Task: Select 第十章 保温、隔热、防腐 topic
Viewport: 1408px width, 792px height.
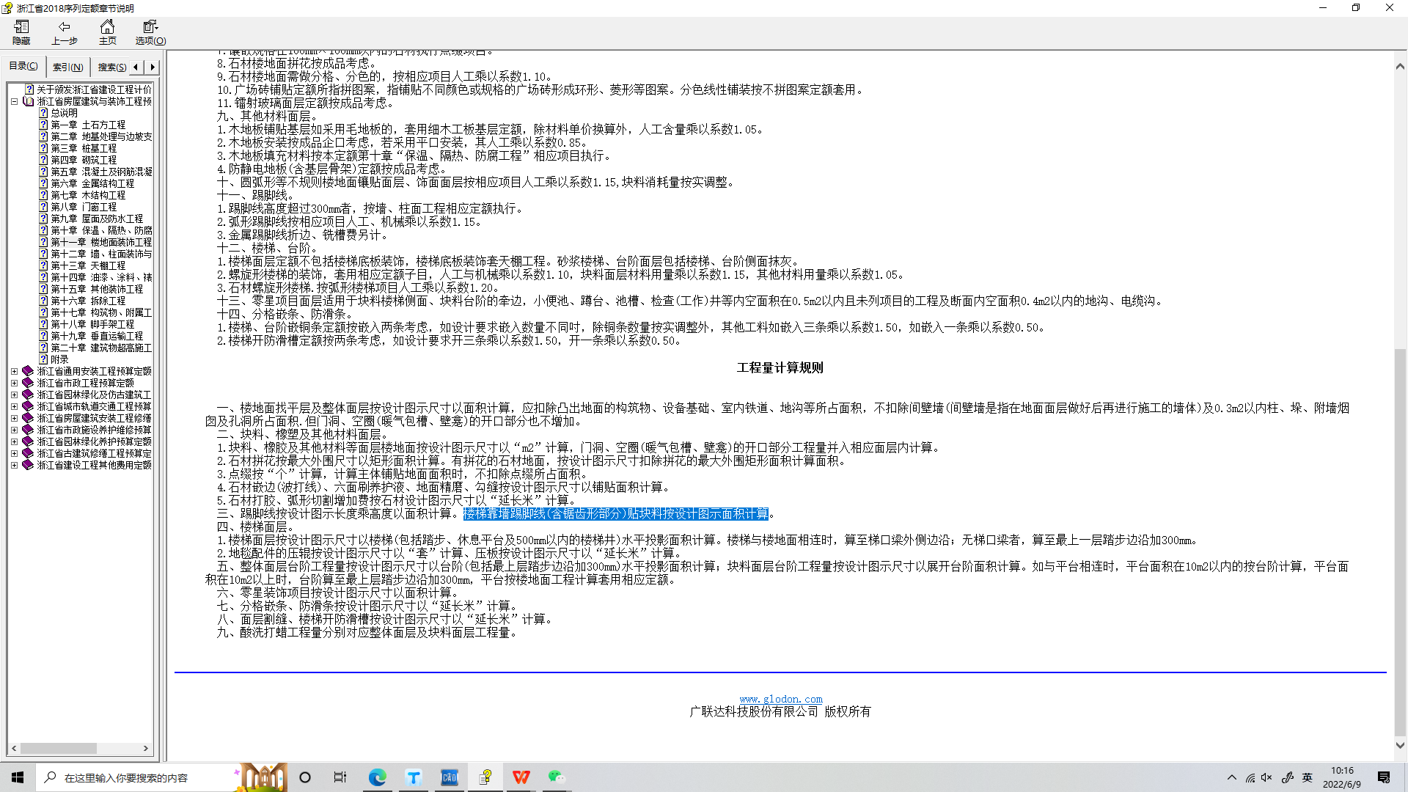Action: pyautogui.click(x=101, y=230)
